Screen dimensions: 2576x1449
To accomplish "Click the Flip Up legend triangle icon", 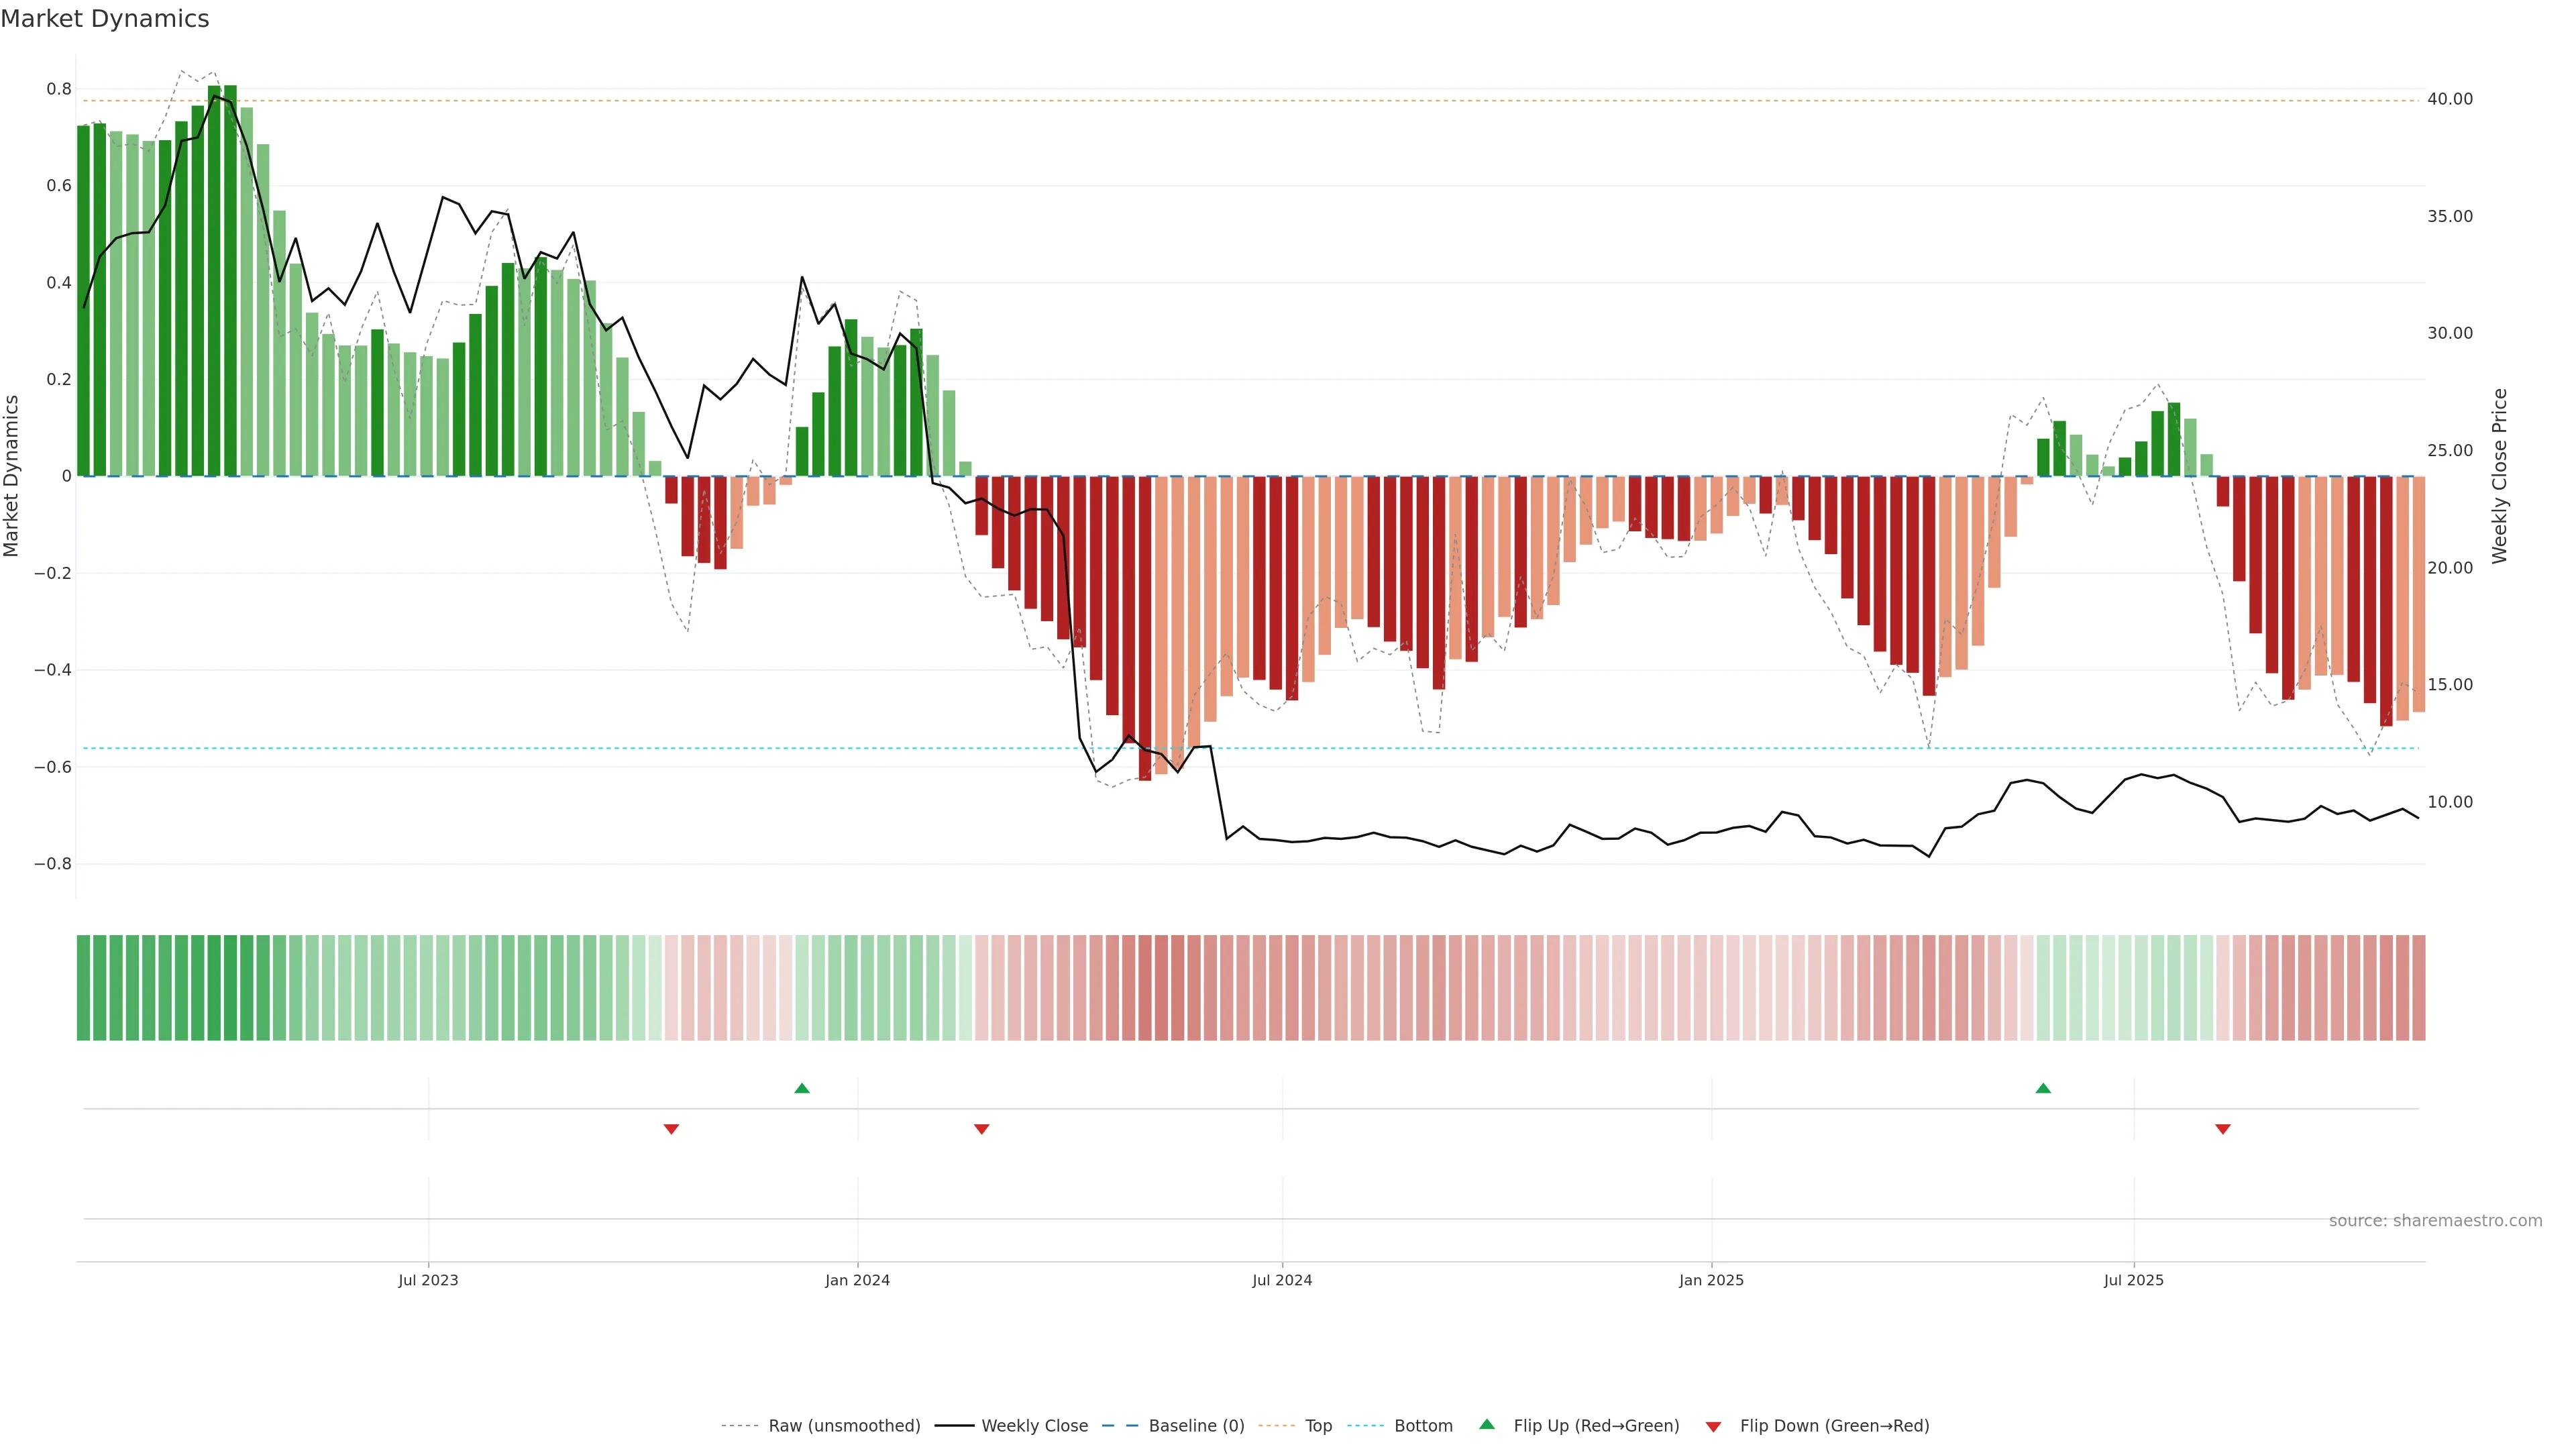I will click(1487, 1425).
